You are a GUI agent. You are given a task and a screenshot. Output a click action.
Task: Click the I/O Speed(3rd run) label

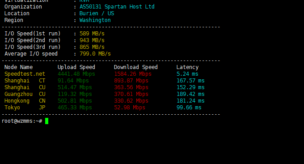33,47
